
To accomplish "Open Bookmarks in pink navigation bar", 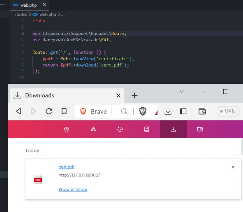I will point(146,129).
